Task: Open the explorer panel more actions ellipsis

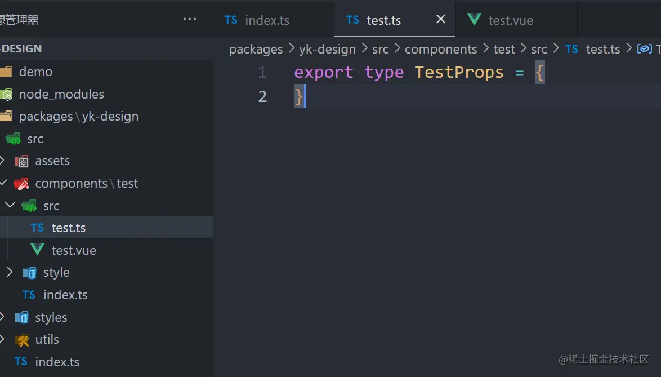Action: [x=190, y=19]
